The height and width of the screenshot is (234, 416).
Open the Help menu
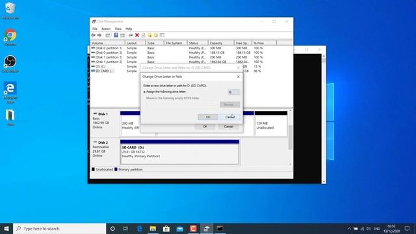(129, 29)
